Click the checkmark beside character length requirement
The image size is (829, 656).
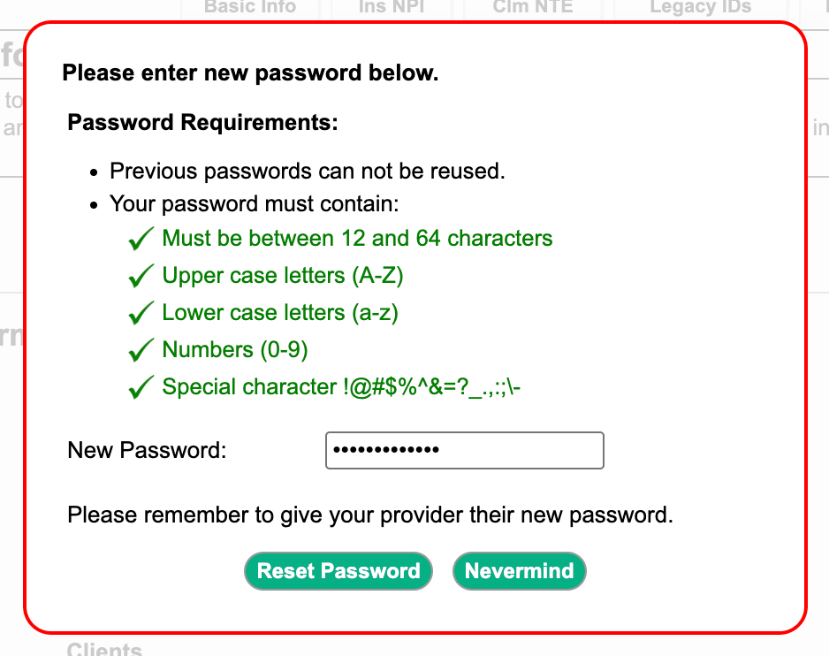(x=141, y=237)
